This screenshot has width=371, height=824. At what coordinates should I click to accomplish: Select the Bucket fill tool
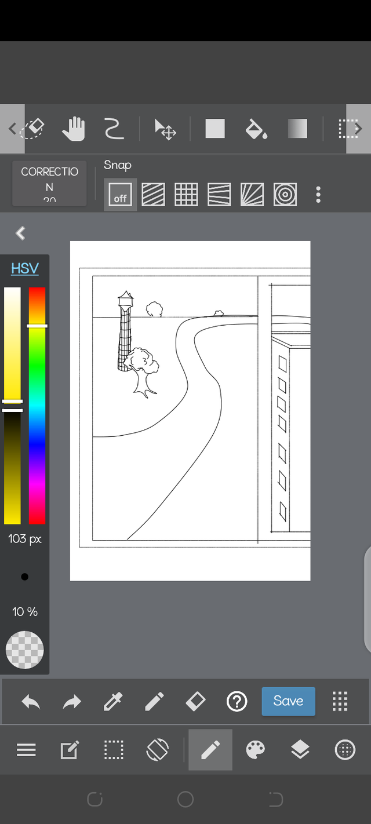(256, 129)
